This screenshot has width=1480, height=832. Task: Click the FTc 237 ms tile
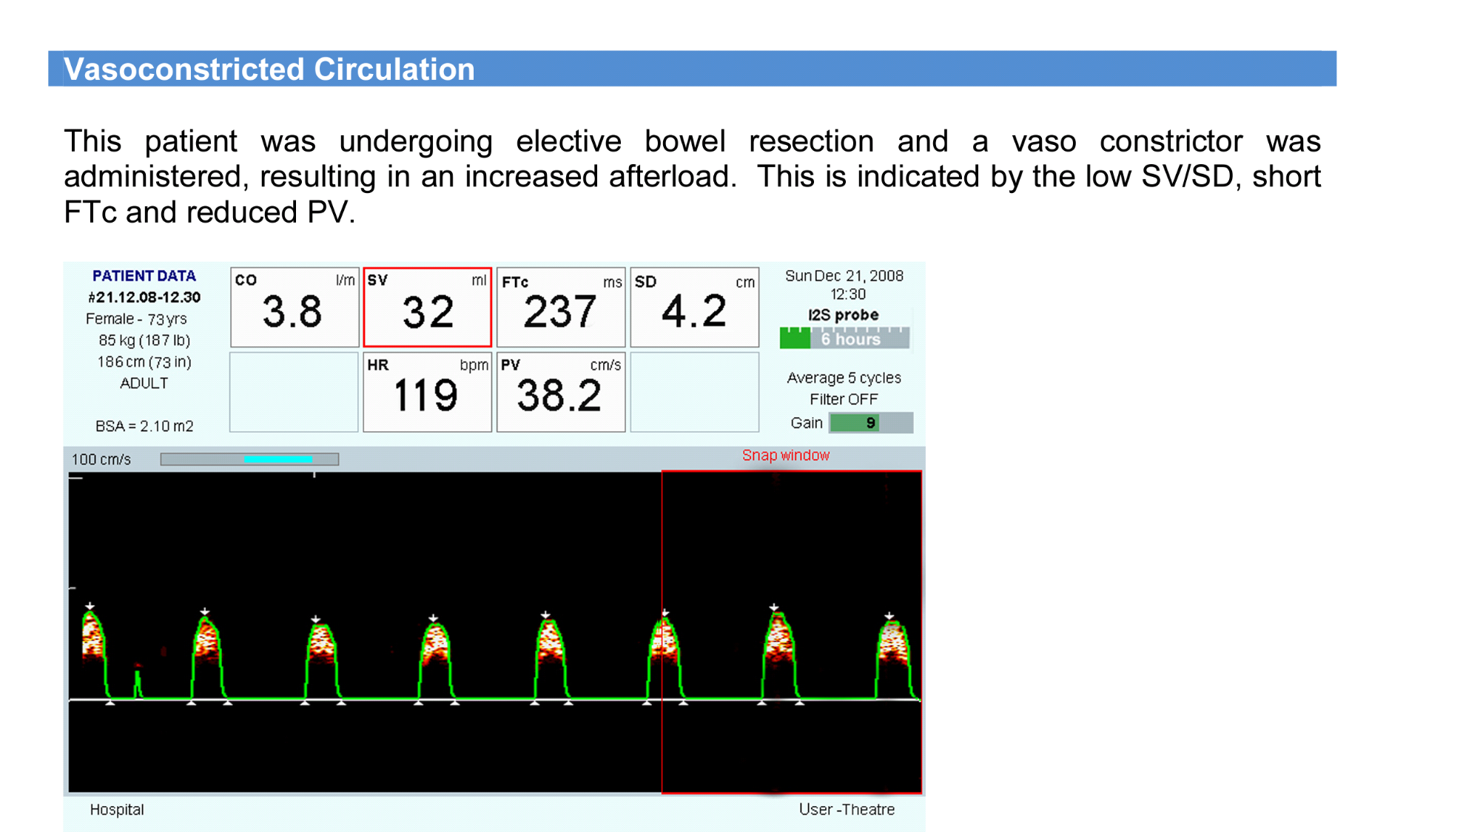[x=560, y=307]
